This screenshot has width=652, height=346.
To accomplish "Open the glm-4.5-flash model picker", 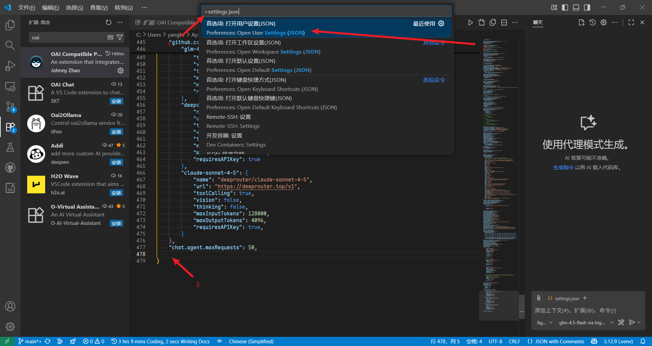I will coord(586,323).
